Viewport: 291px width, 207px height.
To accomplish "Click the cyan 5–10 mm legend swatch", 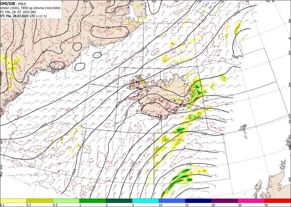I will click(x=145, y=201).
